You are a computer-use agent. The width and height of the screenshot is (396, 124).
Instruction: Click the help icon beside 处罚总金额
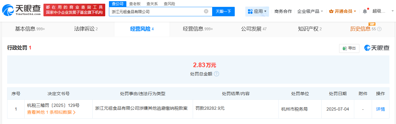click(216, 74)
